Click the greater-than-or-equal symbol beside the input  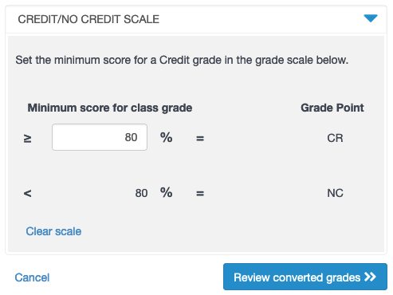point(27,139)
